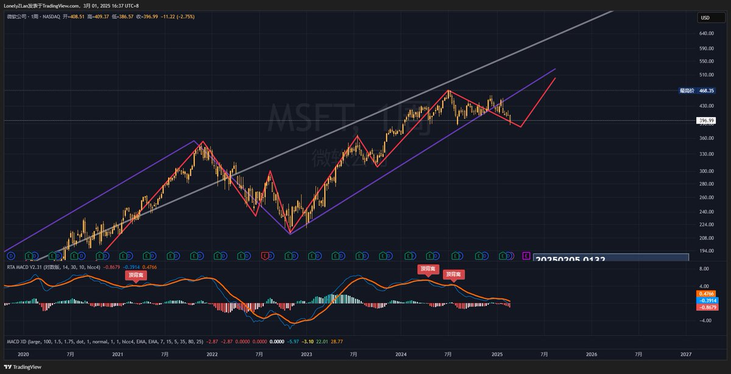Click the 224.00 price axis value

pos(707,224)
